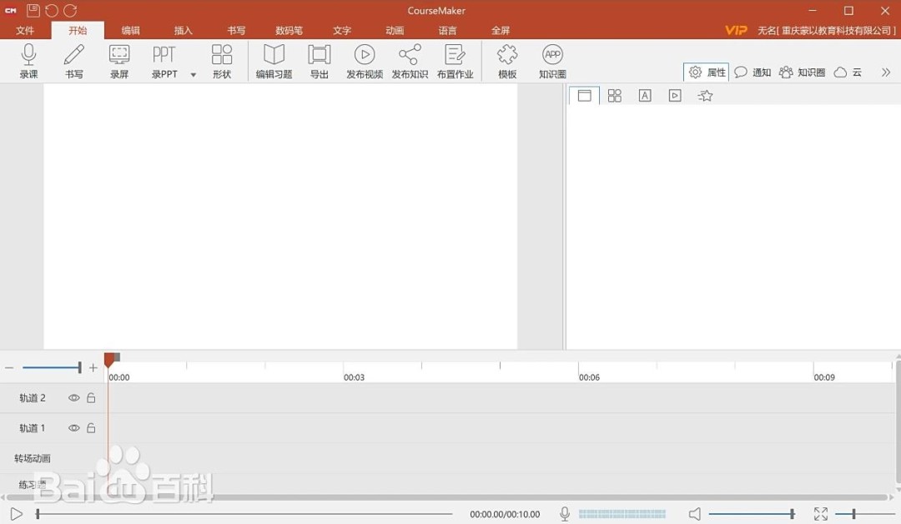Click the double chevron to show more panels
This screenshot has height=524, width=901.
(887, 72)
